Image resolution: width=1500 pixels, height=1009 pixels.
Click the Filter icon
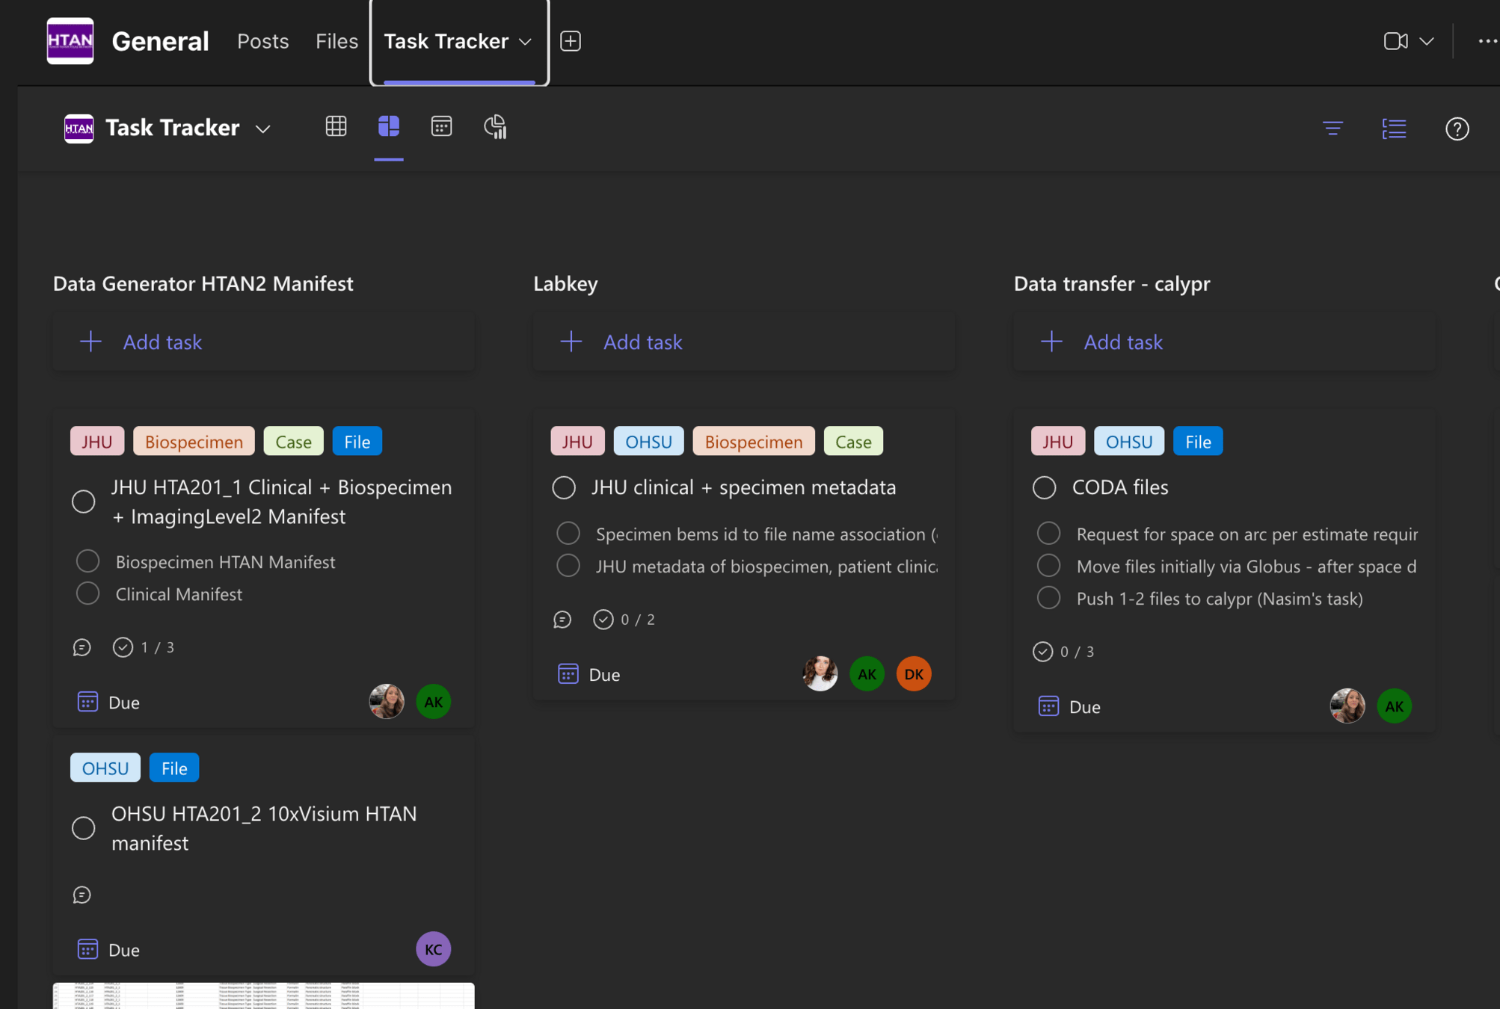coord(1333,129)
